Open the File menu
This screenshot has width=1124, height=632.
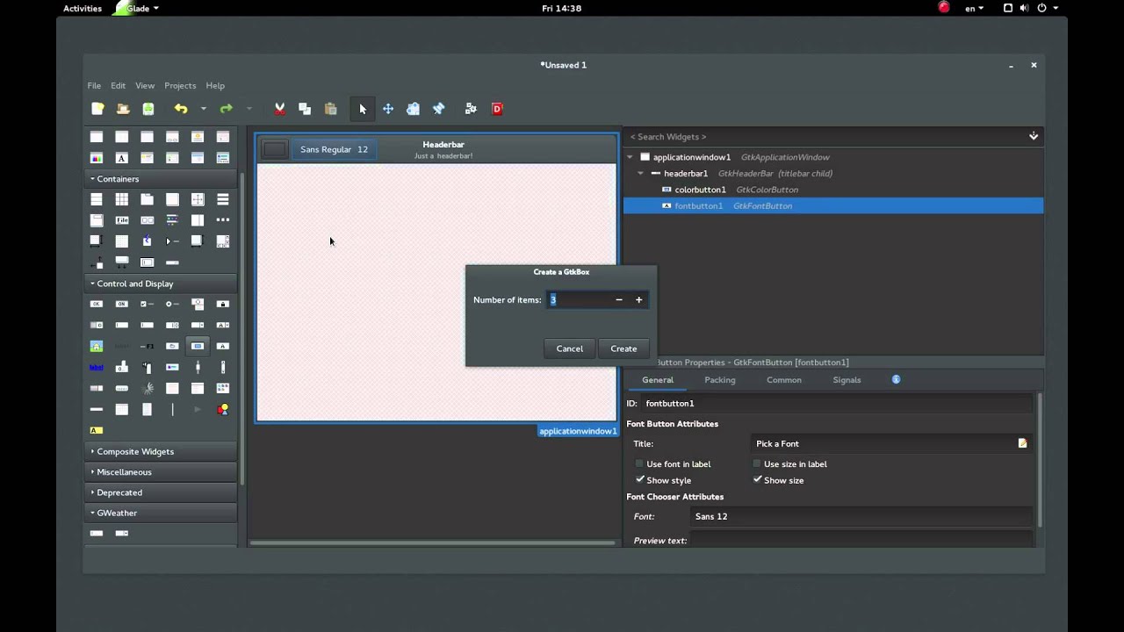[x=94, y=85]
